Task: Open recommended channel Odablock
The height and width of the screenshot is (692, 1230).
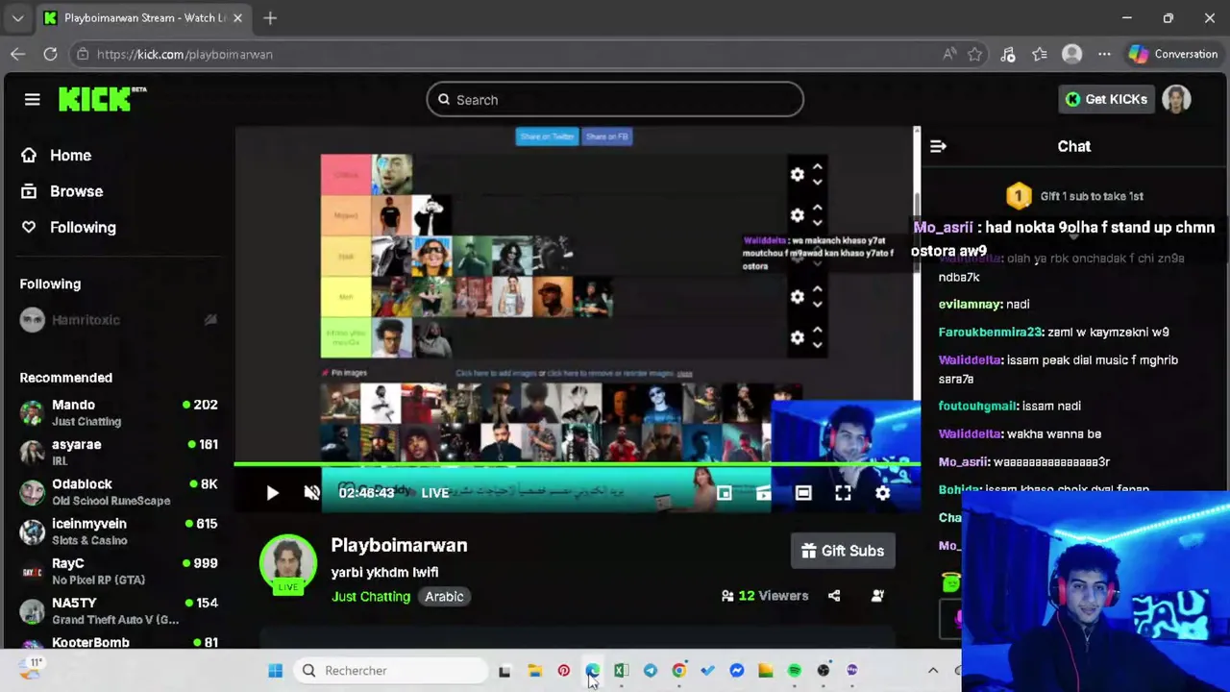Action: tap(117, 491)
